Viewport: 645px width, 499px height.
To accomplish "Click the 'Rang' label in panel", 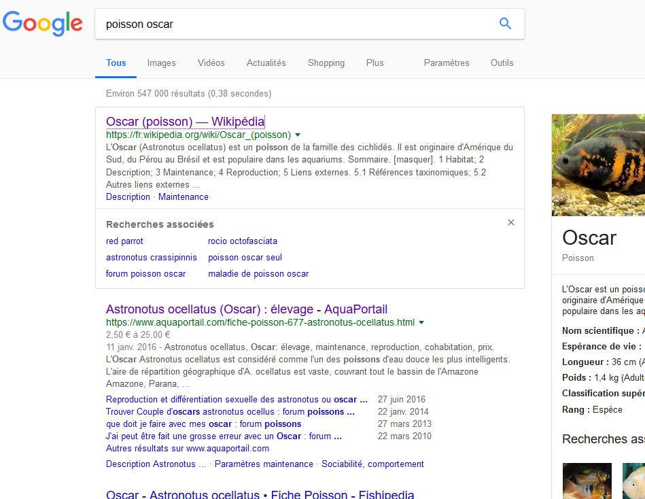I will tap(576, 410).
